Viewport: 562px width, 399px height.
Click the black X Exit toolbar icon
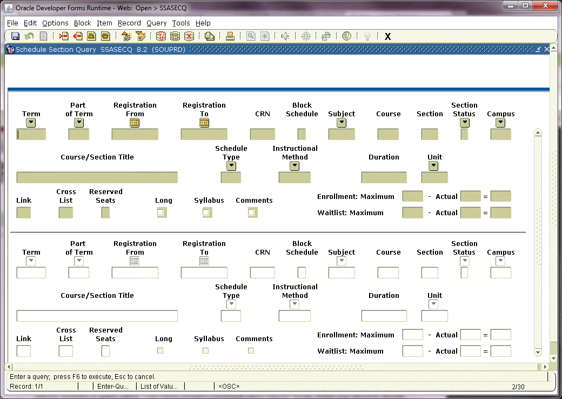pos(387,37)
